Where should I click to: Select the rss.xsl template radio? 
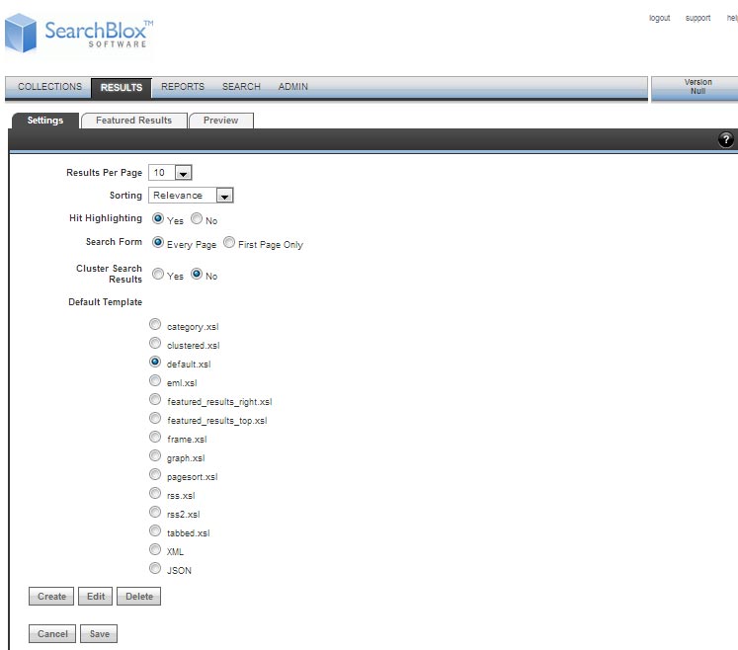point(155,493)
